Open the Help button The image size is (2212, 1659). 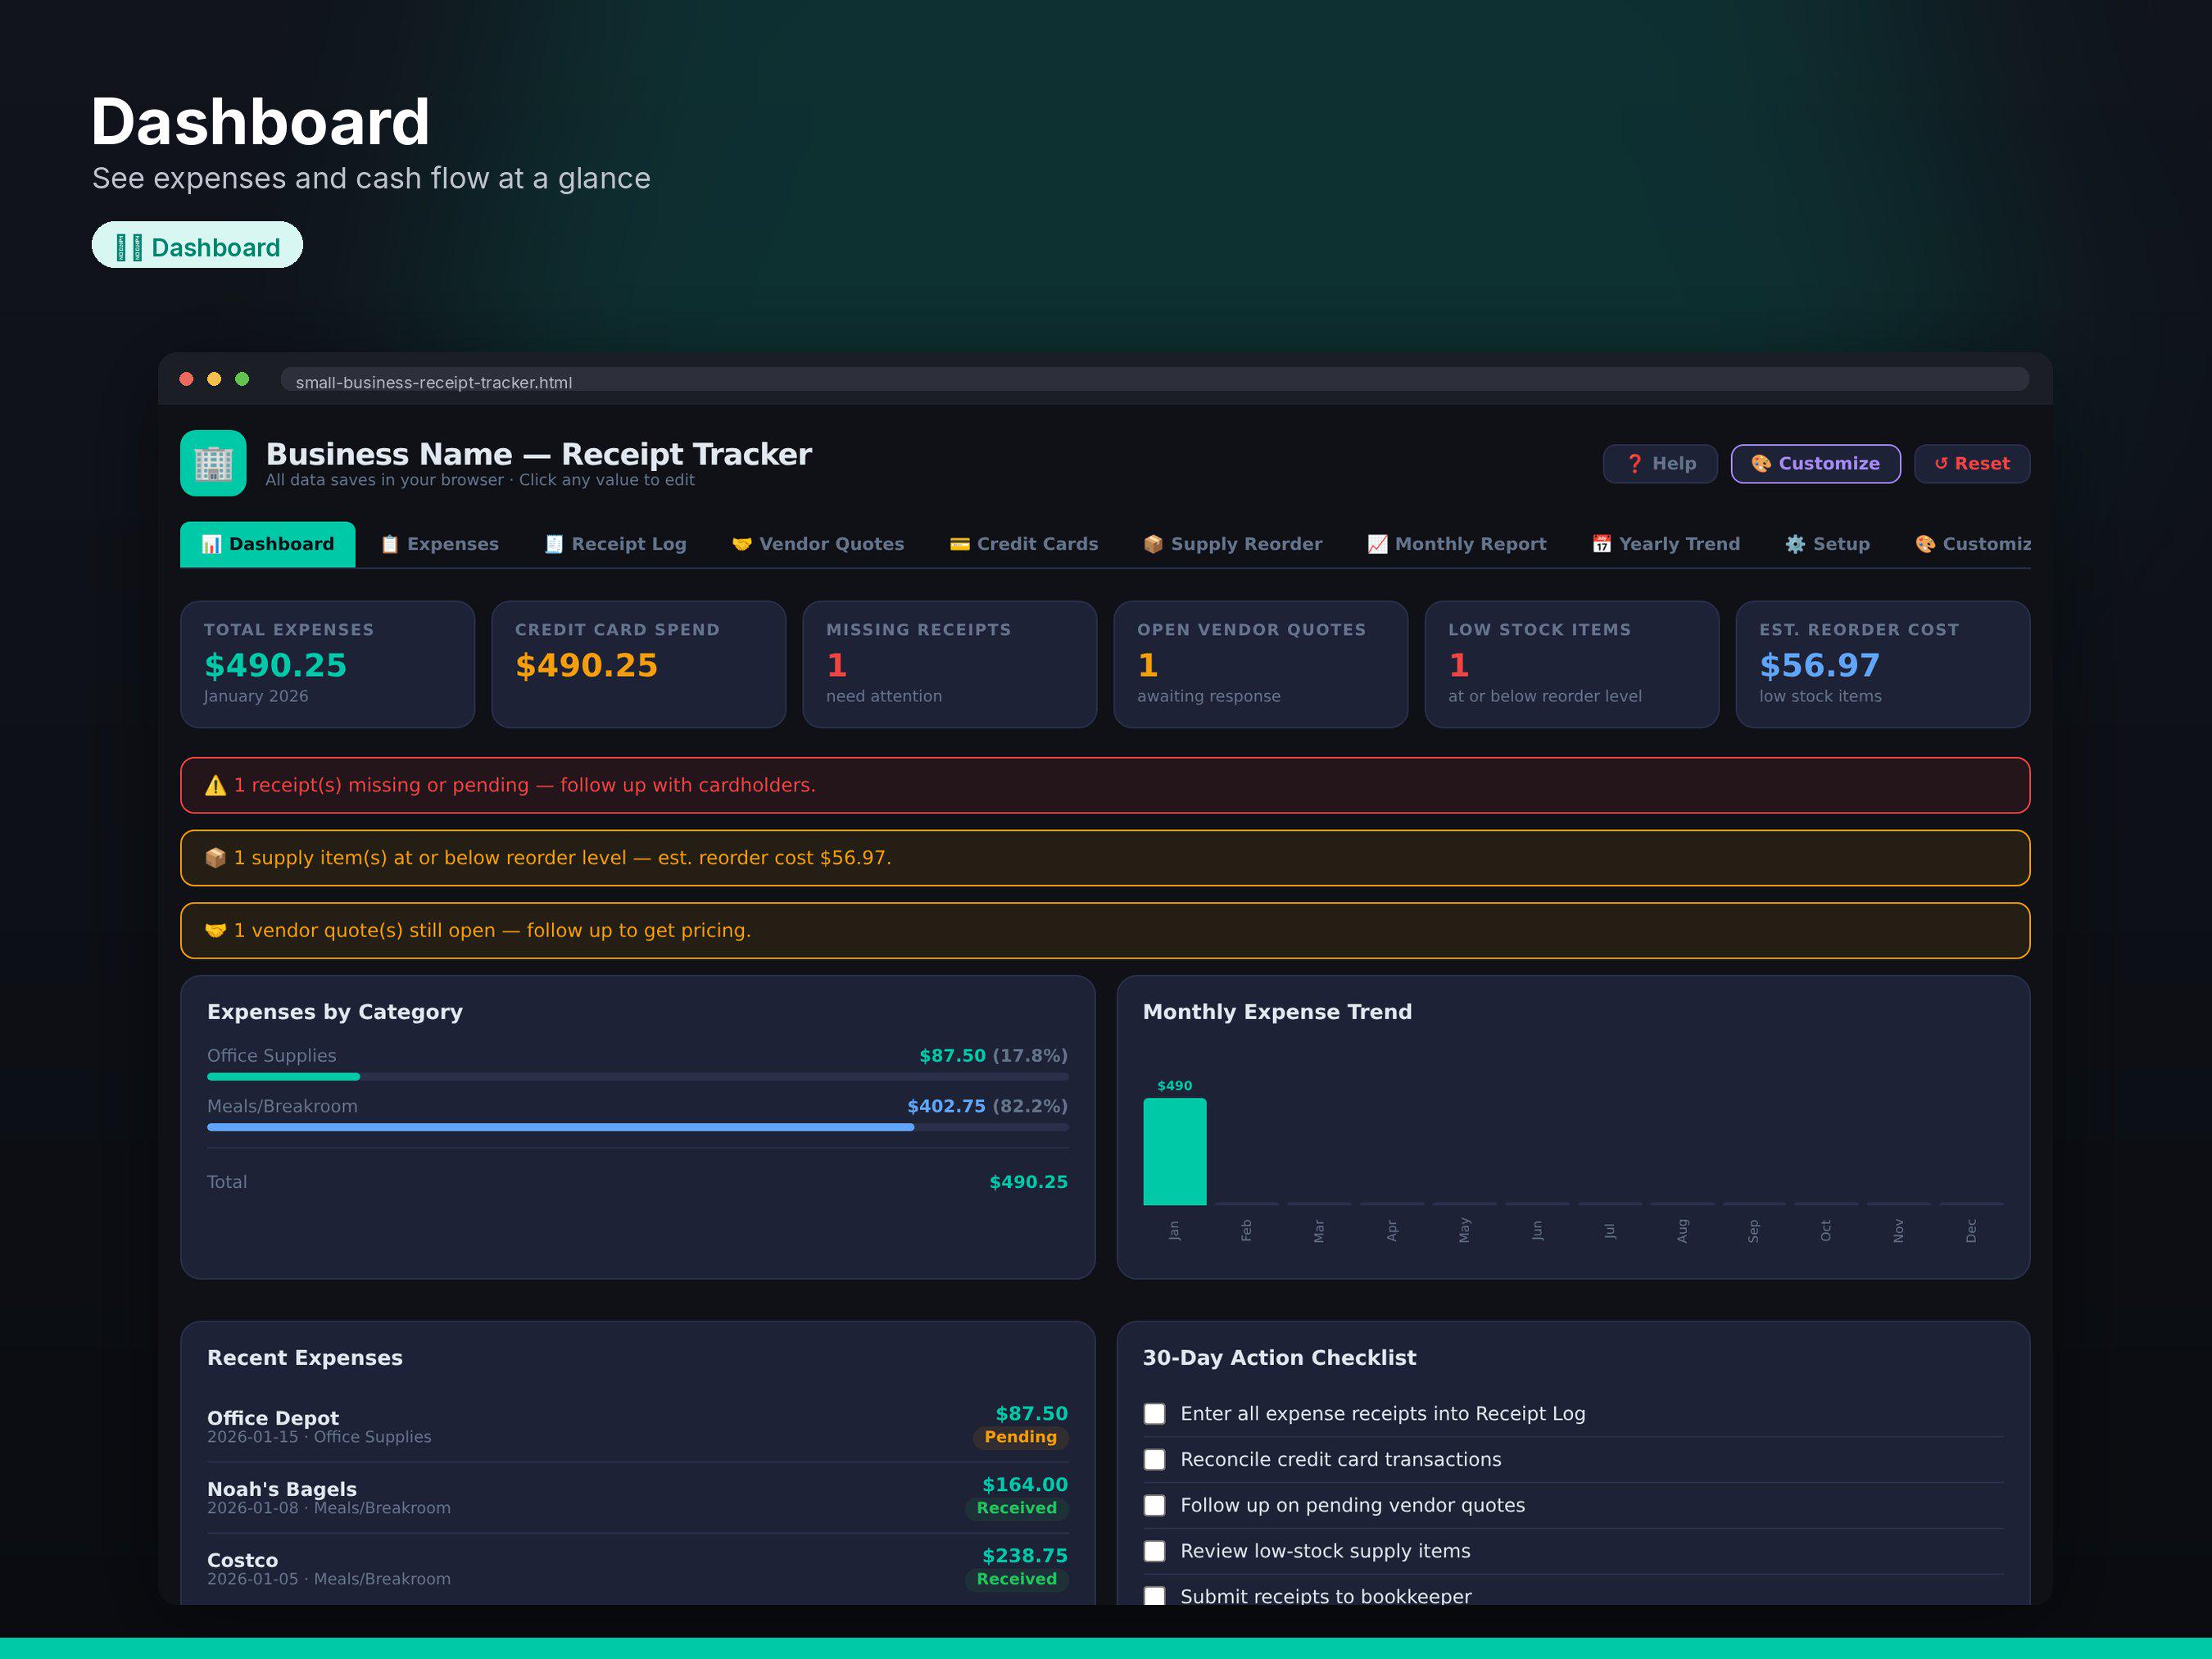[x=1660, y=464]
